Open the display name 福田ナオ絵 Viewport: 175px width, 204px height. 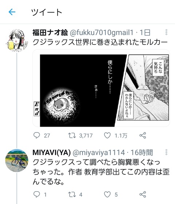click(x=50, y=32)
